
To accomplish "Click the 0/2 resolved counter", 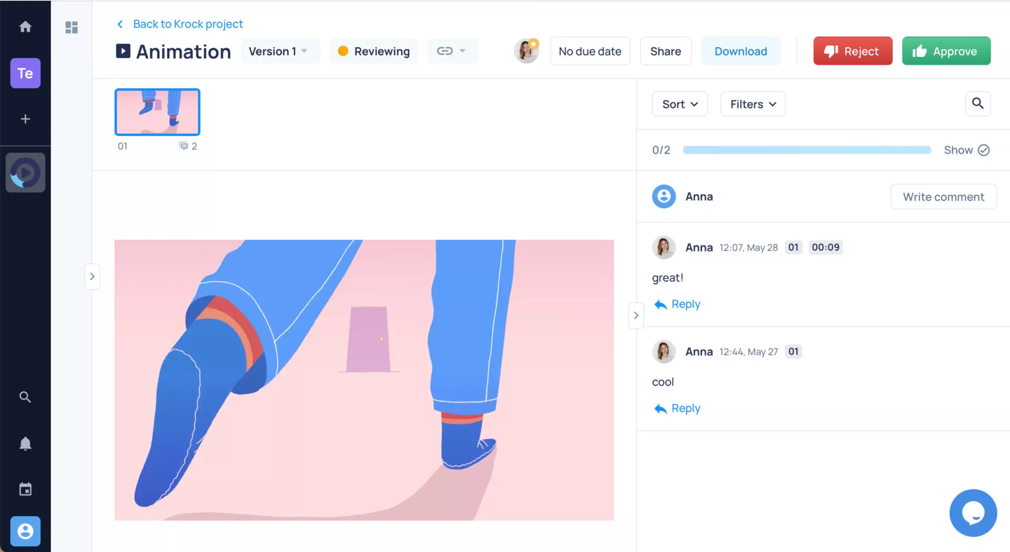I will (x=661, y=150).
